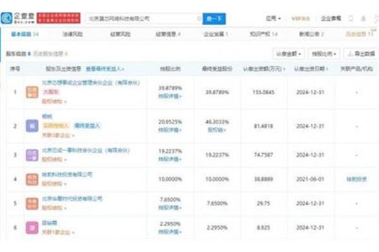Open the row 3 shareholder logo (19.2237%)
The image size is (379, 252).
pyautogui.click(x=32, y=155)
